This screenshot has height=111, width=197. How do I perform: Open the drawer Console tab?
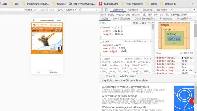111,76
